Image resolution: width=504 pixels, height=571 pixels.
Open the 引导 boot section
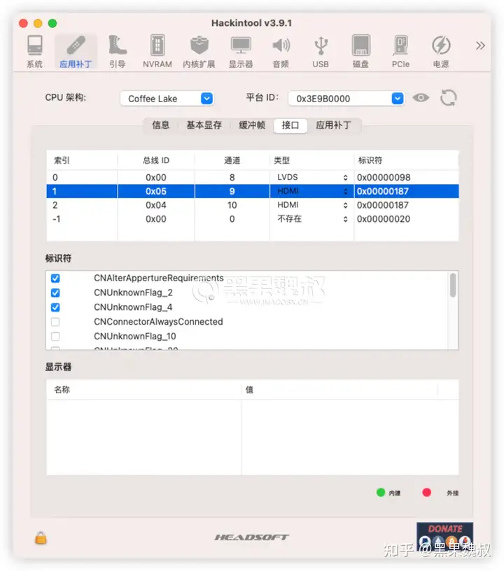118,51
